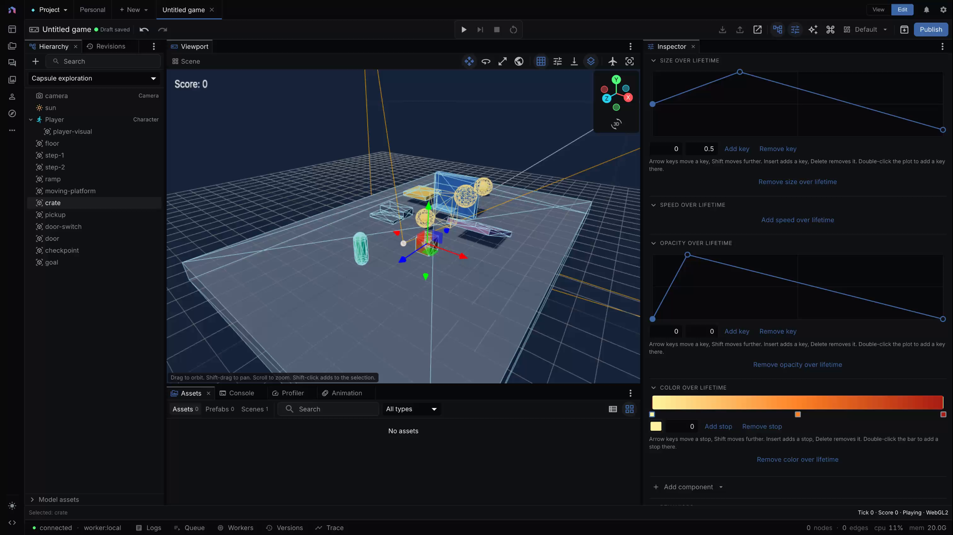Screen dimensions: 953x535
Task: Toggle the layers overlay in viewport
Action: pos(591,61)
